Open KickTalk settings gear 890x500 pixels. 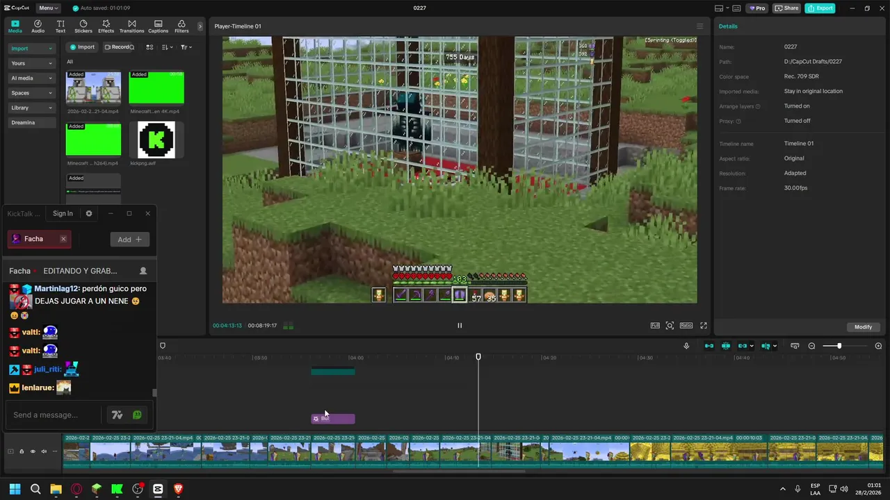point(89,214)
